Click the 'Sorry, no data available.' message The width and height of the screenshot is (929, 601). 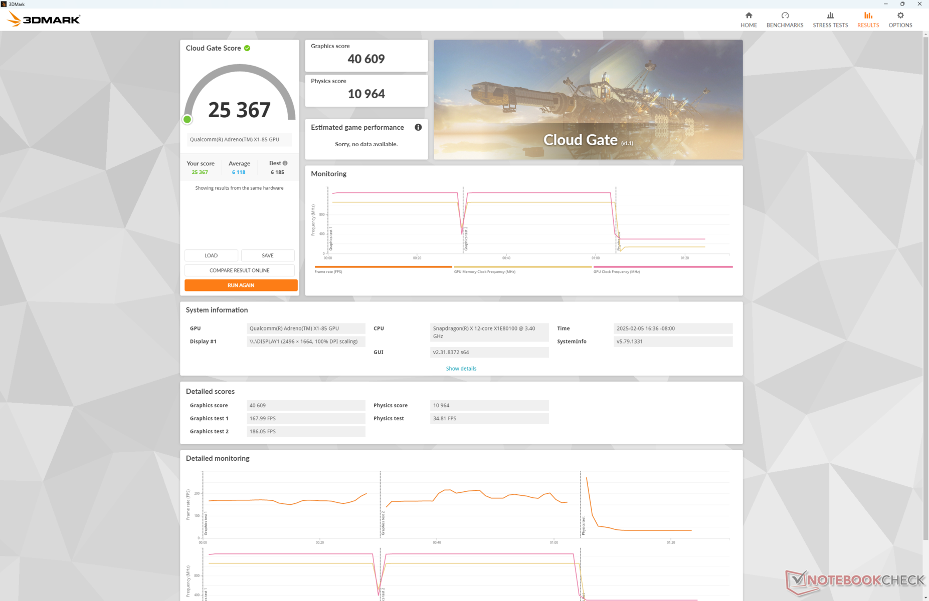[x=366, y=144]
